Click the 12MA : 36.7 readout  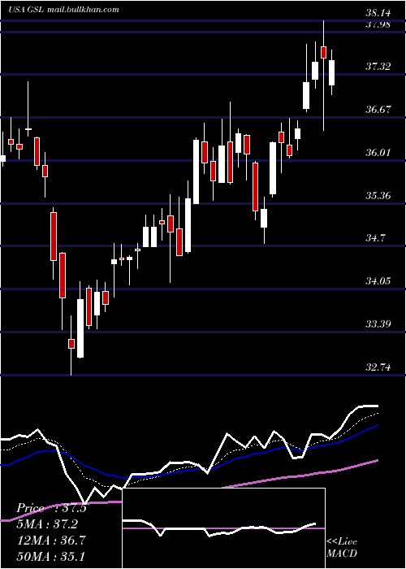[51, 540]
